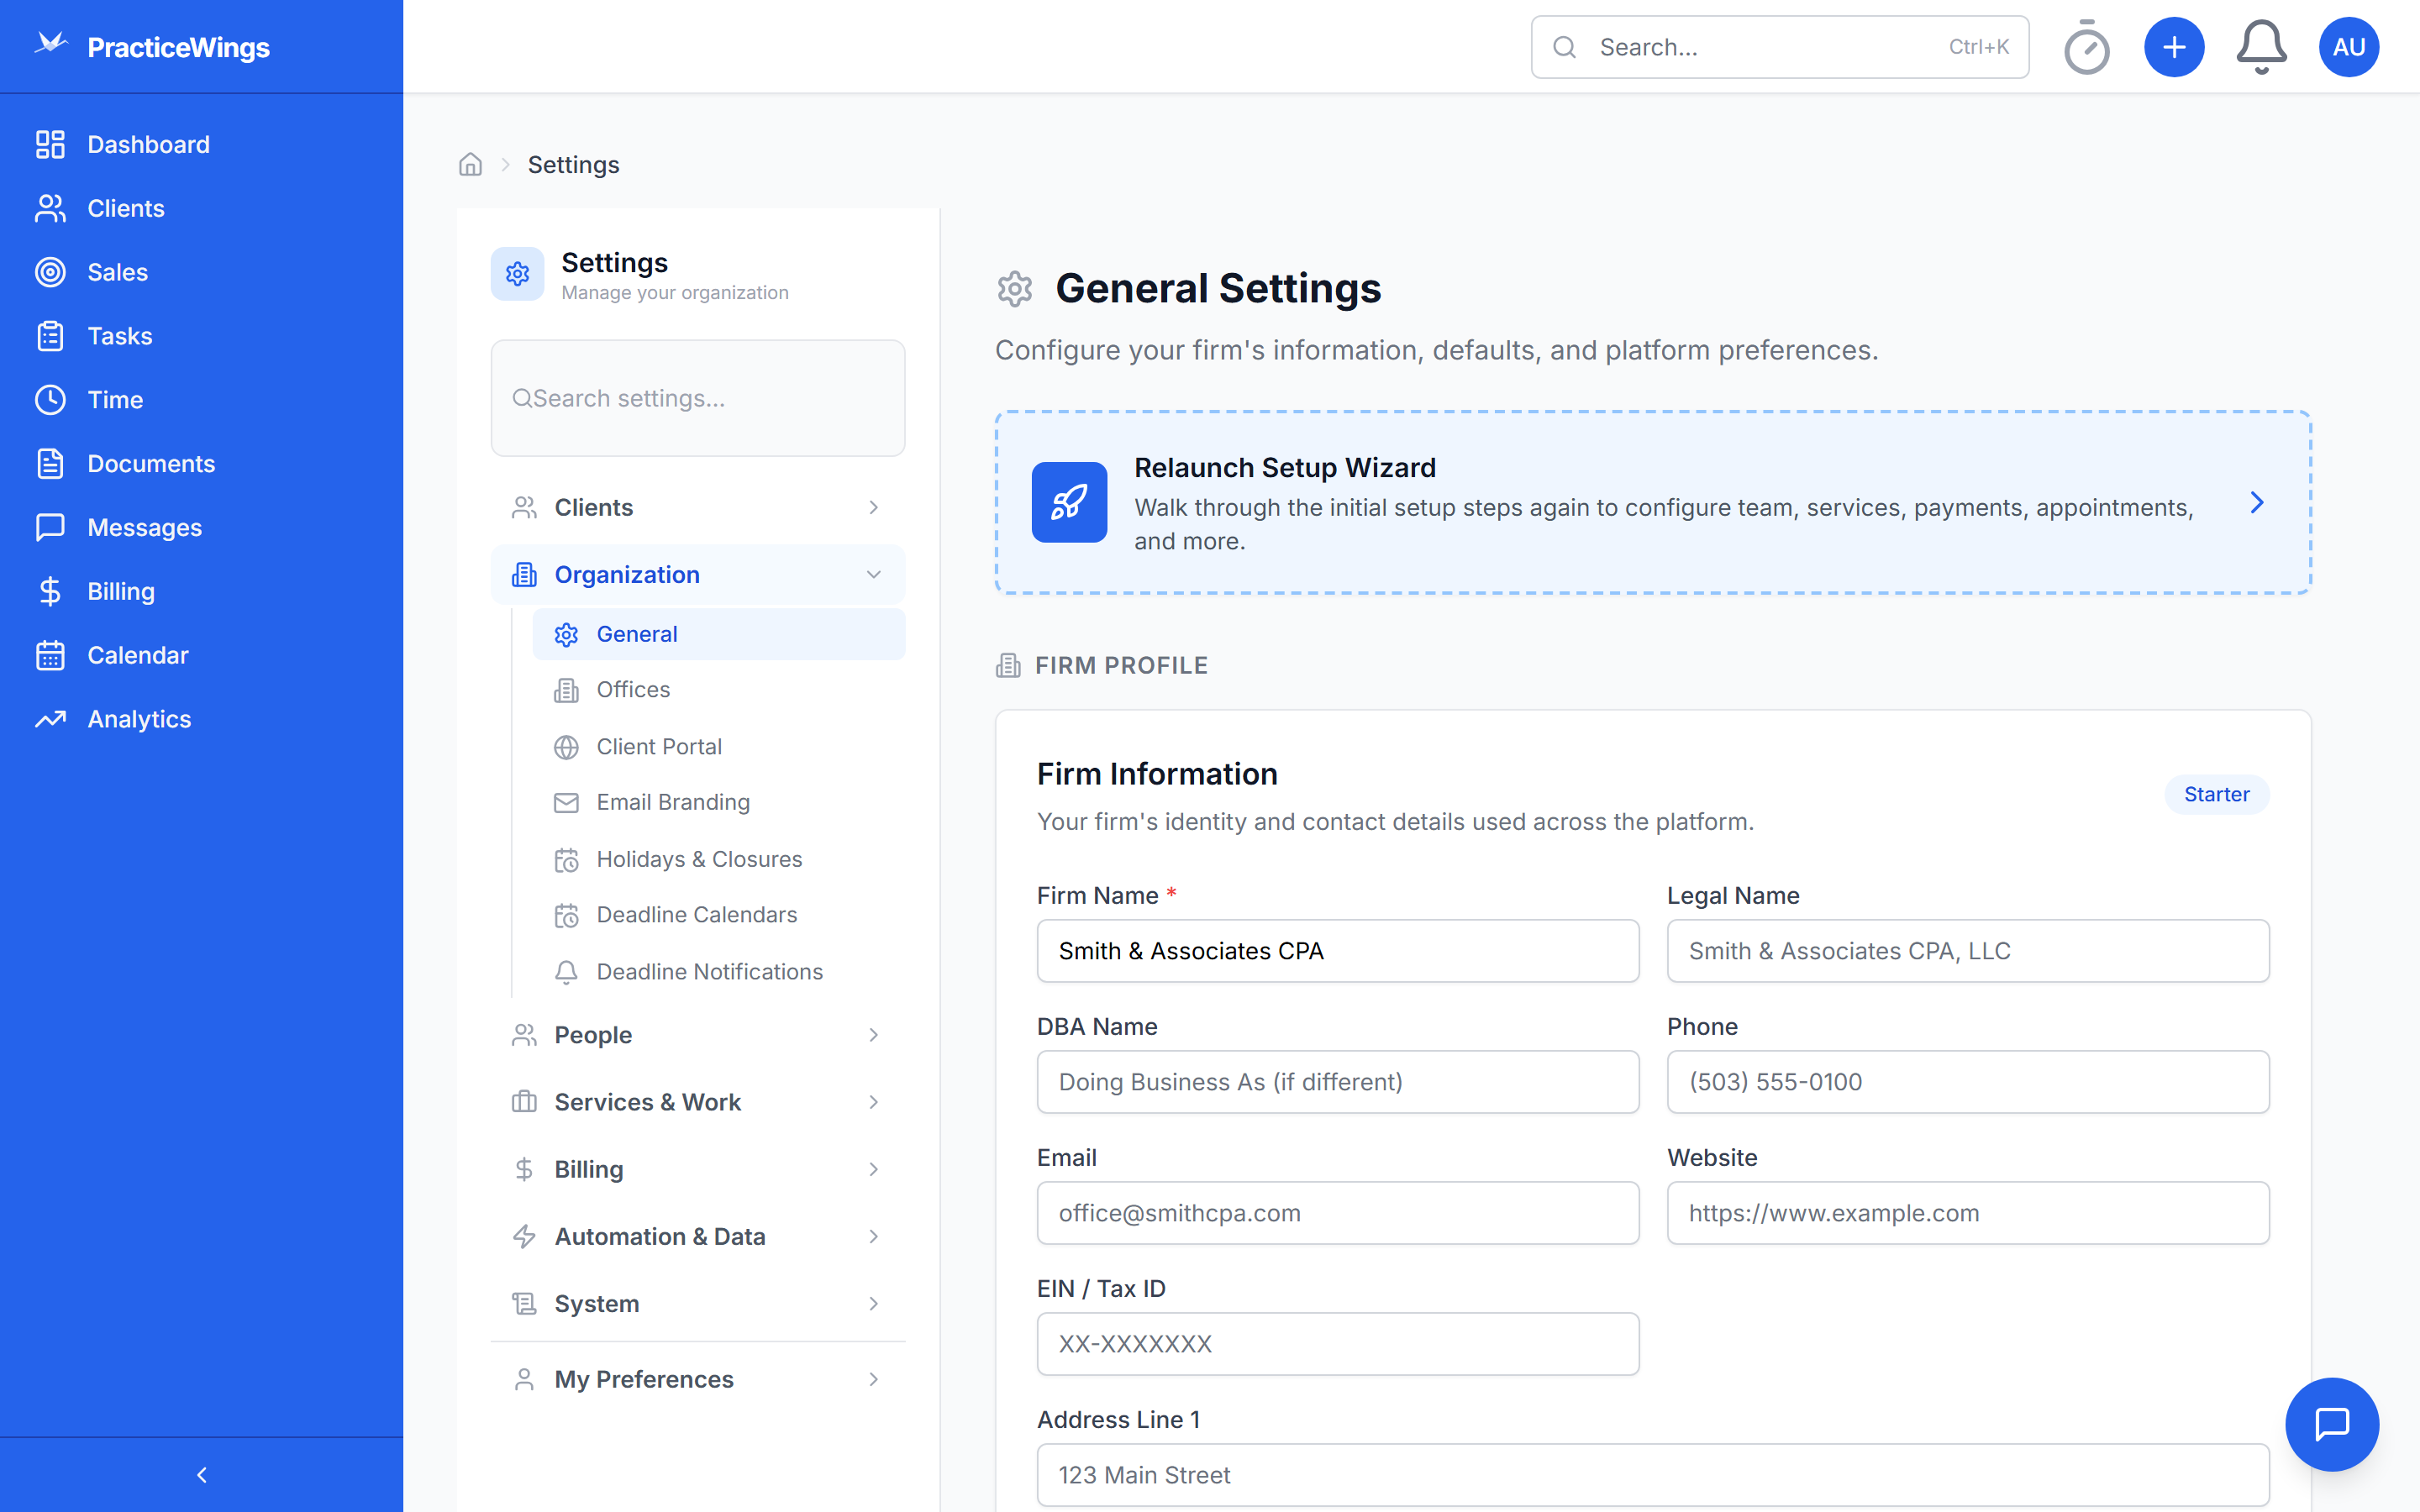Select General under Organization

(x=719, y=634)
